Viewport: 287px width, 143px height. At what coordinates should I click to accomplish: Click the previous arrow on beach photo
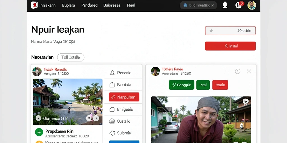(38, 118)
